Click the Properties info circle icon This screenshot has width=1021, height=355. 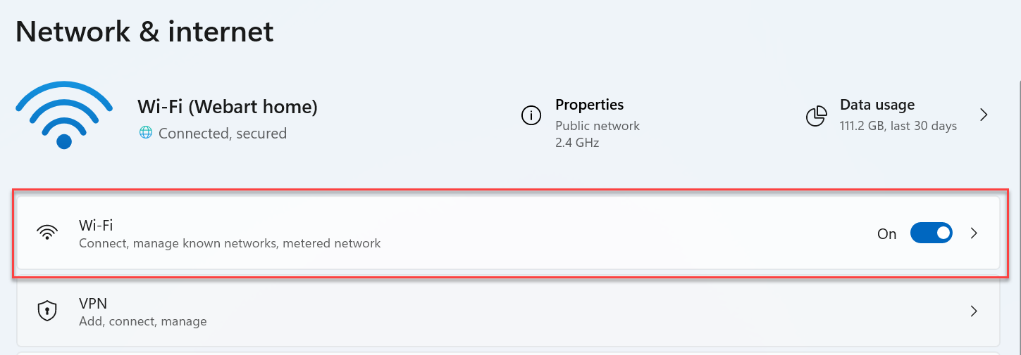pos(531,115)
